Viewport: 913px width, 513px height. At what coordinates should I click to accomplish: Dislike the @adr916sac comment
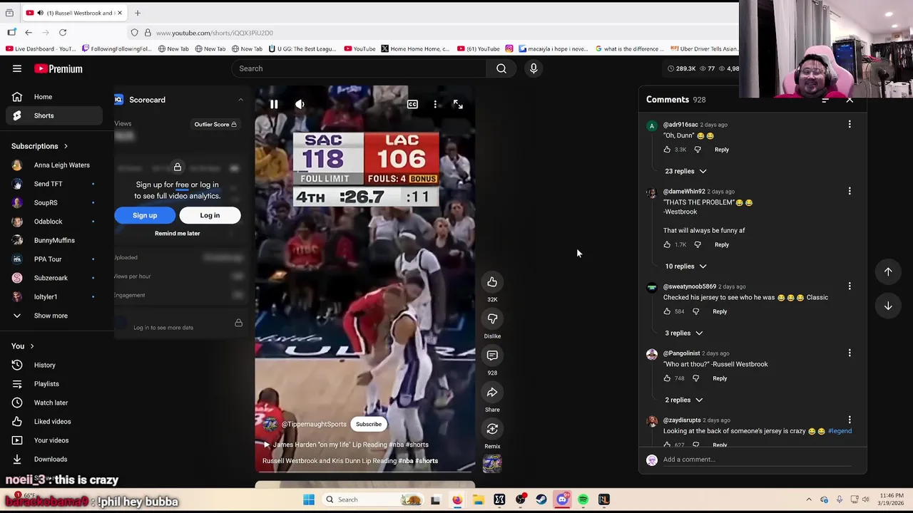[x=698, y=150]
